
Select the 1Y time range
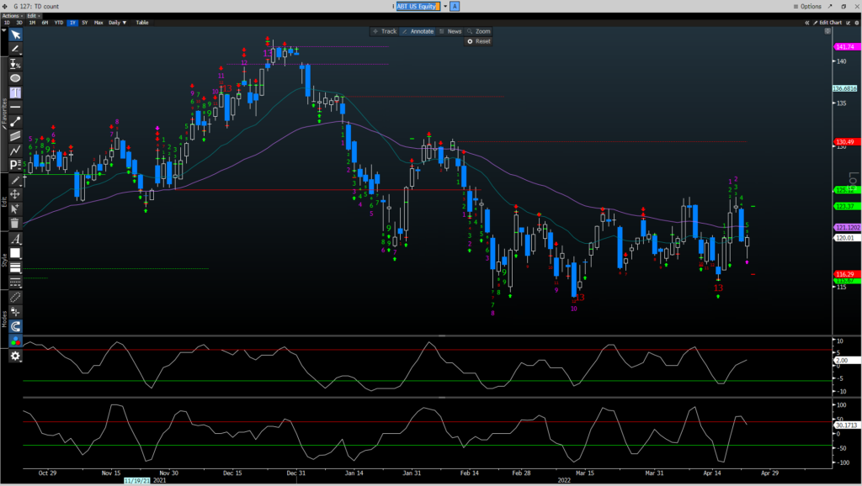click(72, 23)
